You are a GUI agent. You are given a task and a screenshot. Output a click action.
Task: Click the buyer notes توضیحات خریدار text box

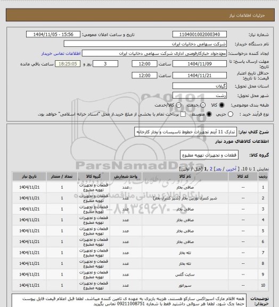pyautogui.click(x=129, y=301)
